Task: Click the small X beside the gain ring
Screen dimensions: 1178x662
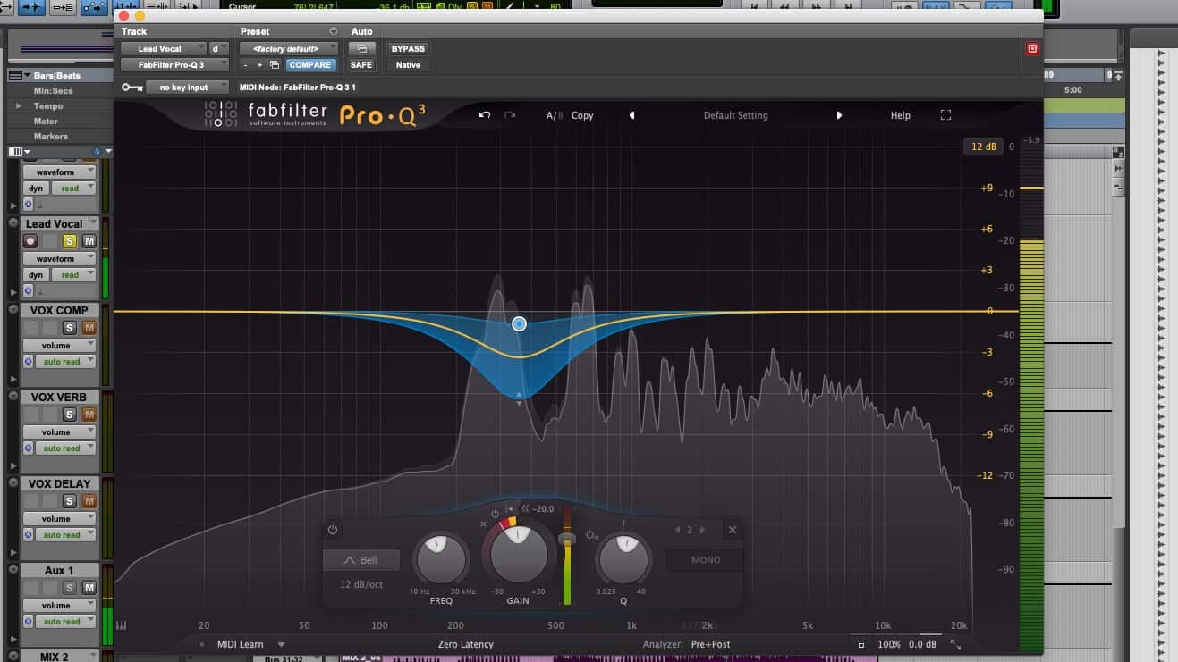Action: point(484,524)
